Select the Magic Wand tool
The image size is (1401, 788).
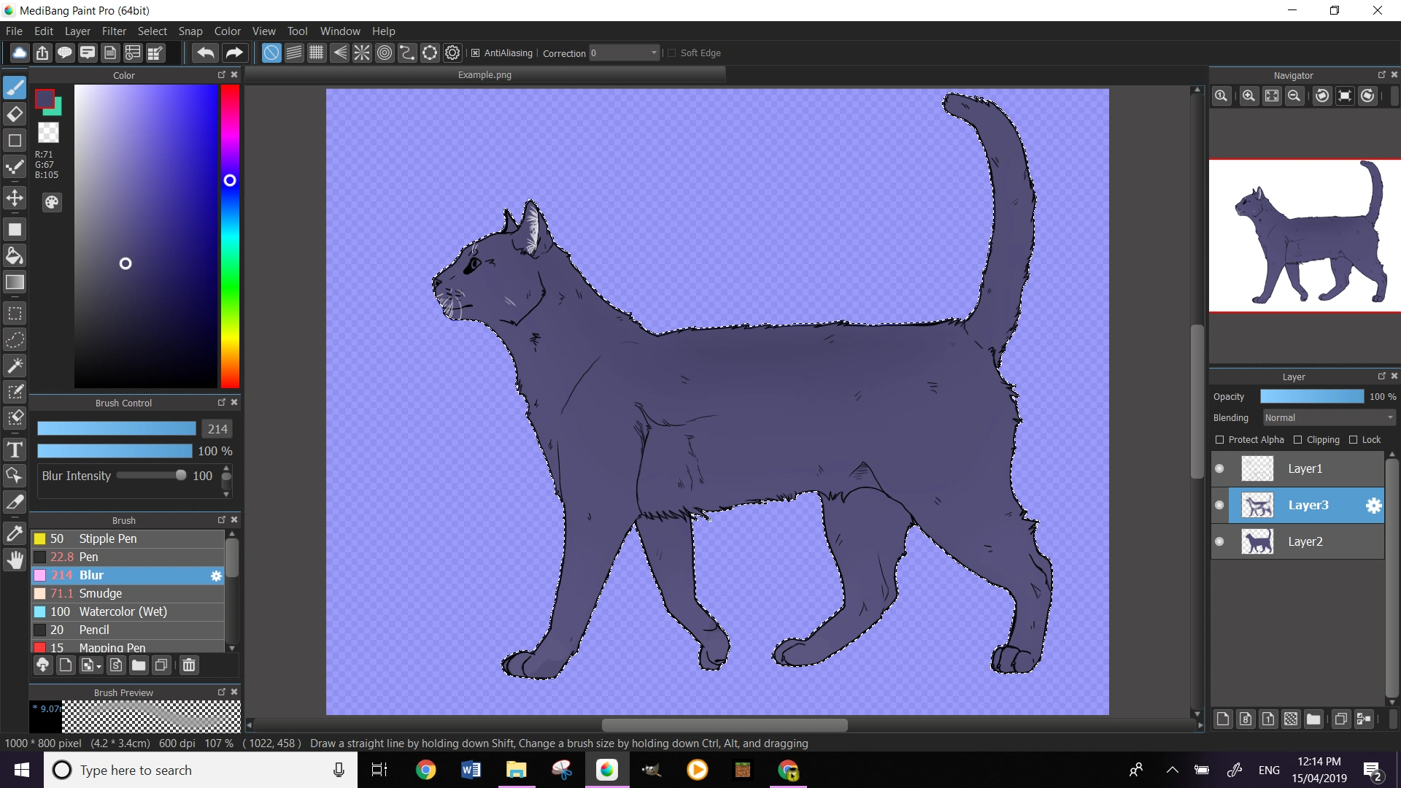pos(15,365)
